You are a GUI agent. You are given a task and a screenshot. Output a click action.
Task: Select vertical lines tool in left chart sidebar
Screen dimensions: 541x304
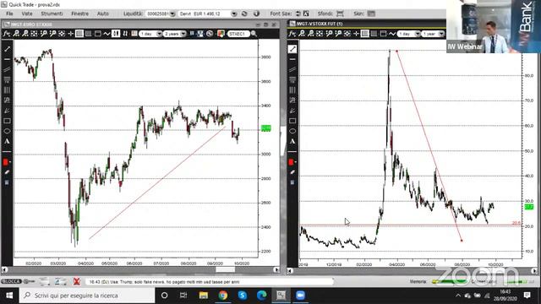tap(7, 90)
